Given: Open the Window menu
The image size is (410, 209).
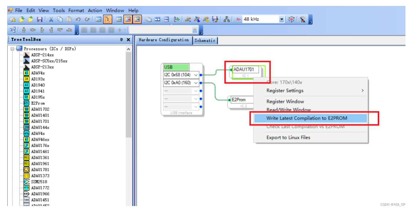Looking at the screenshot, I should pos(115,10).
